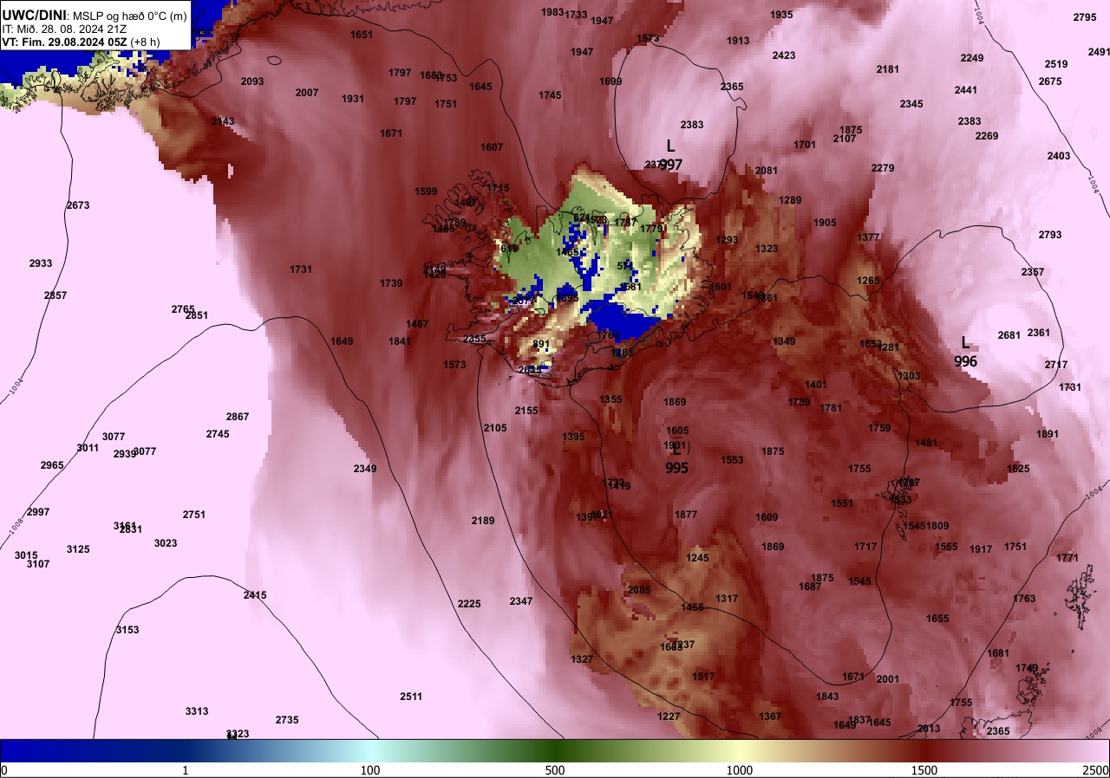
Task: Click the value 2511
Action: click(x=411, y=697)
